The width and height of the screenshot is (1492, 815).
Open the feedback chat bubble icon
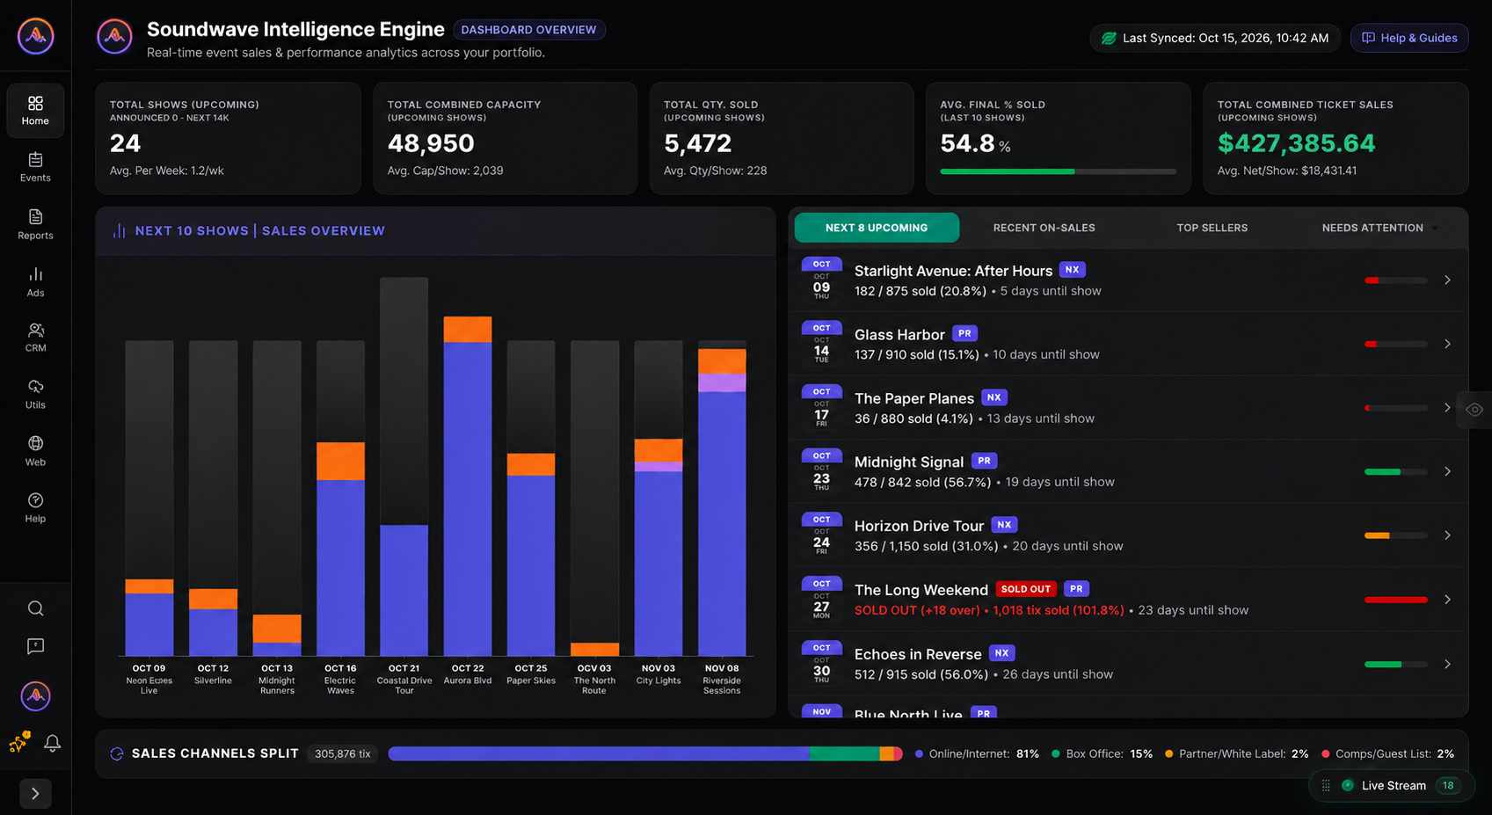coord(35,646)
